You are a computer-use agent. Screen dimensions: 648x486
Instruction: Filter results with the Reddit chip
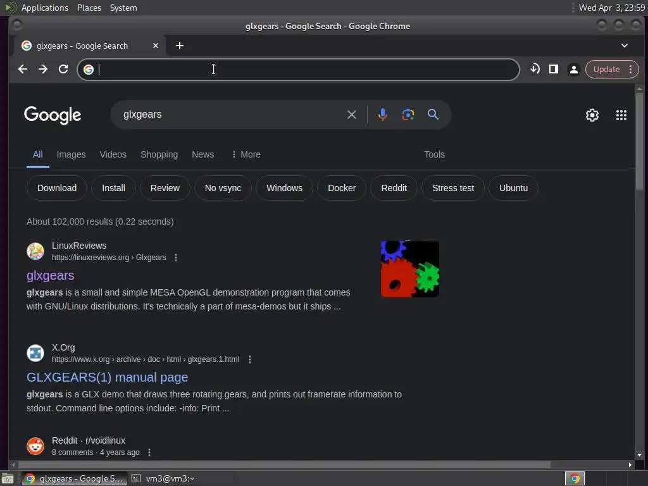tap(394, 188)
